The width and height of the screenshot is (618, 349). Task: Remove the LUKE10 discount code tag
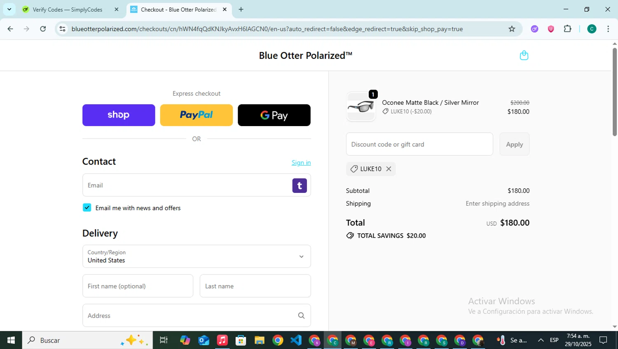[x=389, y=169]
